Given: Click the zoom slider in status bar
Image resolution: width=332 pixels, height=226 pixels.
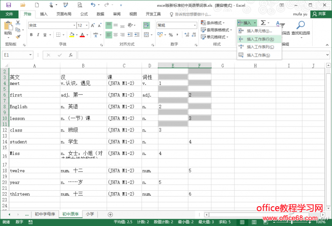Looking at the screenshot, I should coord(292,222).
